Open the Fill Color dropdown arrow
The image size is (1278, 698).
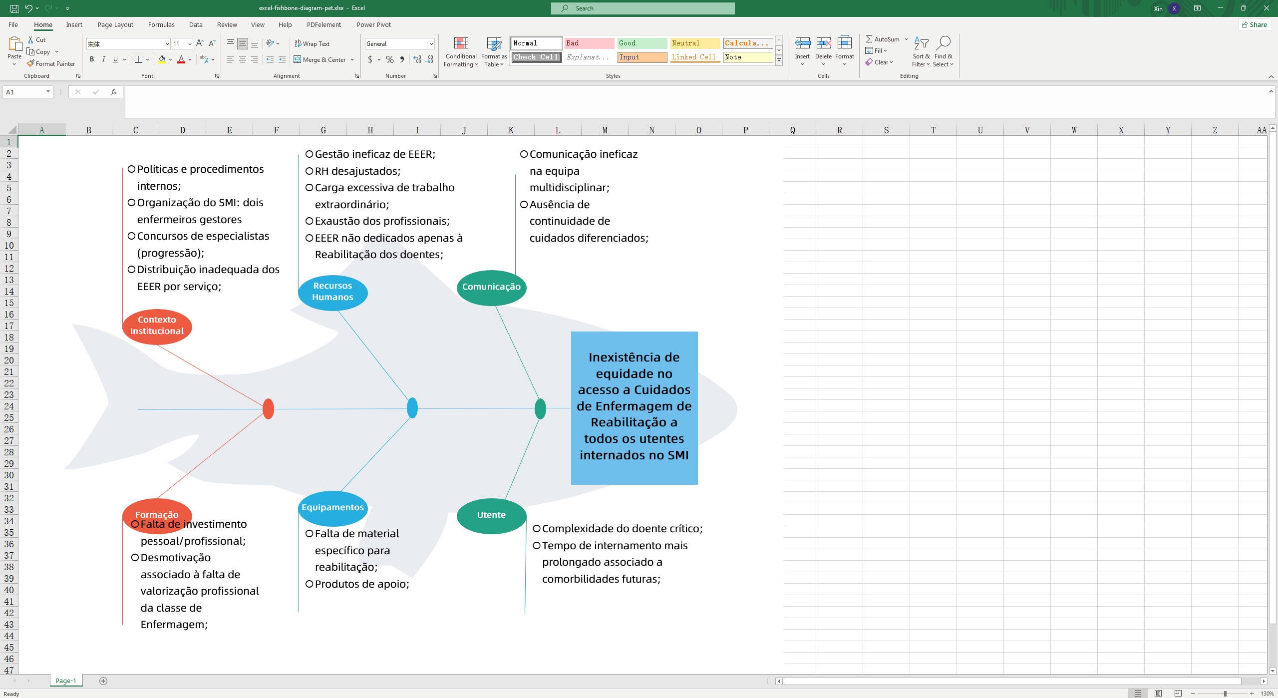[170, 59]
